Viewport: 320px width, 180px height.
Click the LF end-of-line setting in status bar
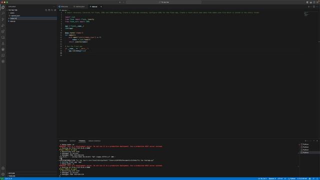[x=285, y=178]
